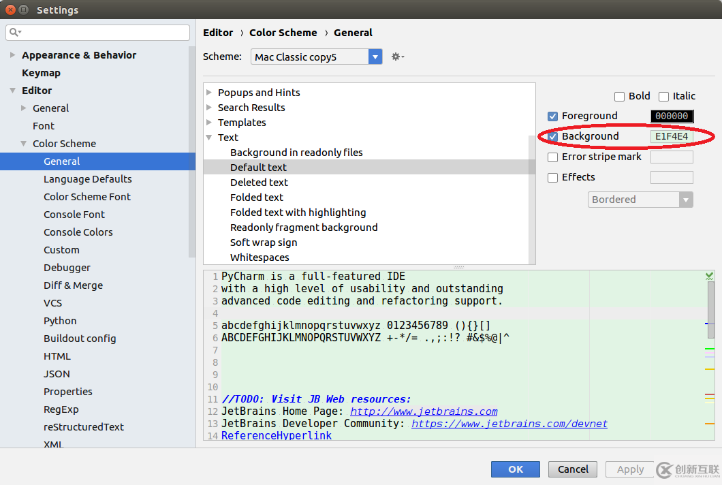Screen dimensions: 722x485
Task: Select Deleted text in the list
Action: (x=259, y=183)
